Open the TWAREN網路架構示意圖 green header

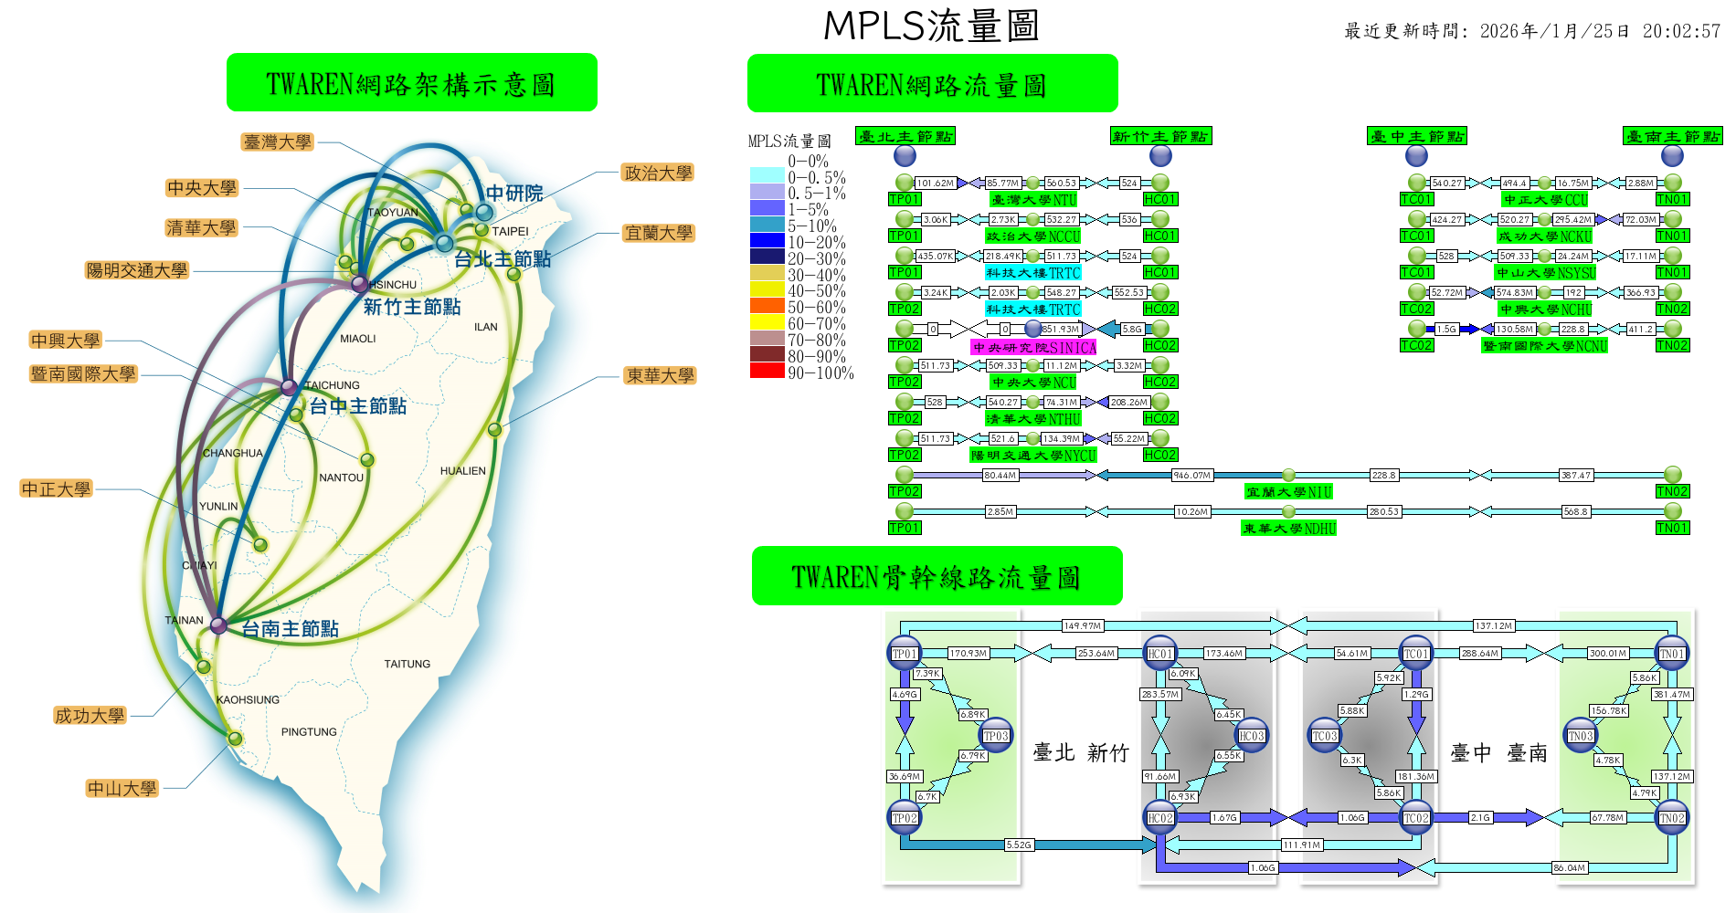(411, 83)
